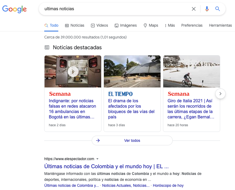Click the Ver todos button
The height and width of the screenshot is (190, 235).
[x=132, y=140]
